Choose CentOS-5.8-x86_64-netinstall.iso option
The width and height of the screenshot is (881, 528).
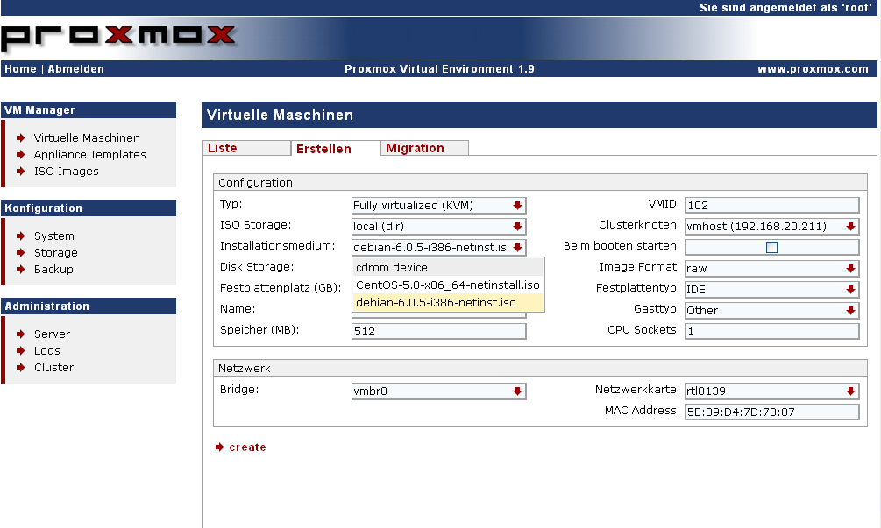click(x=448, y=285)
